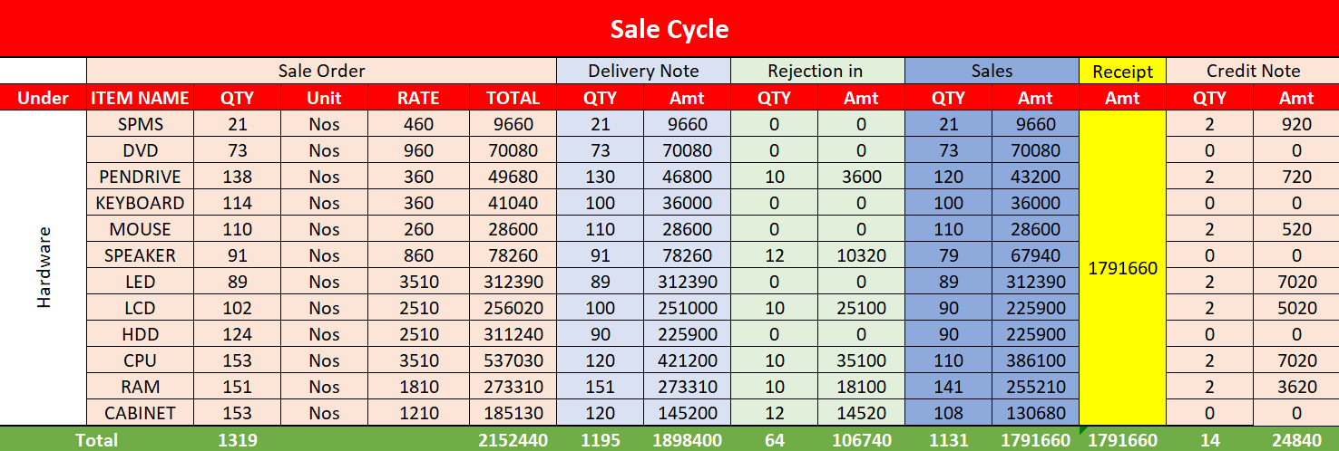Click the Rejection in header cell
This screenshot has width=1339, height=451.
(817, 71)
